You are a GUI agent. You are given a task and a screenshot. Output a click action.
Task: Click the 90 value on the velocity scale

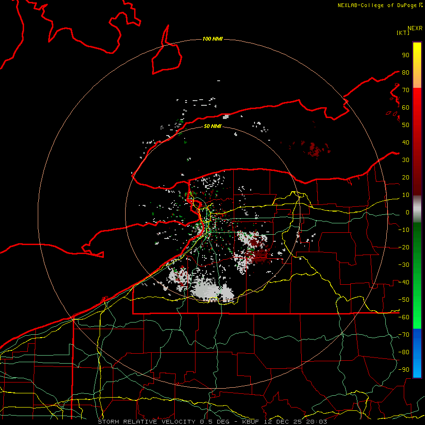406,55
